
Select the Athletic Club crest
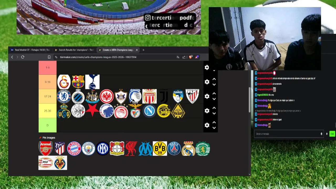click(x=192, y=96)
